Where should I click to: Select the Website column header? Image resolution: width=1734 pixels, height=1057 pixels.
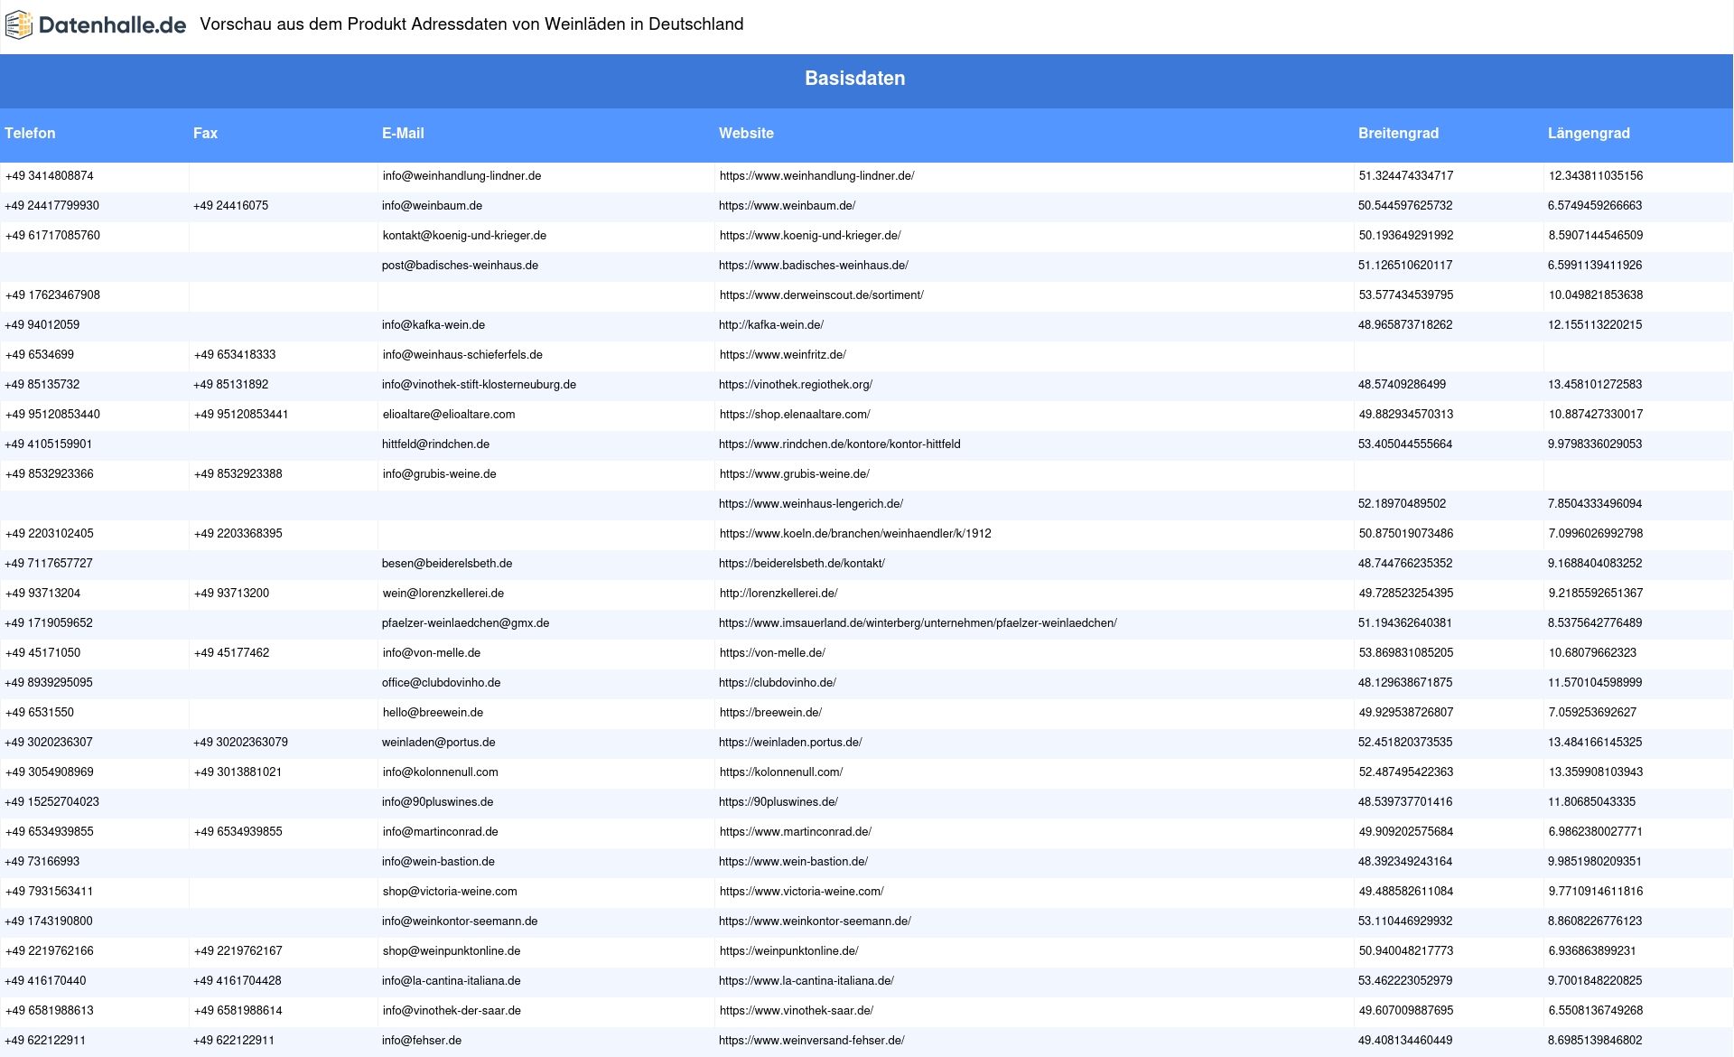(x=746, y=133)
